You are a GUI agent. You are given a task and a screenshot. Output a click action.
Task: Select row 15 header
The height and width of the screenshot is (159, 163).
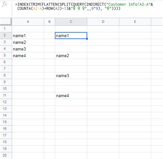pos(6,122)
